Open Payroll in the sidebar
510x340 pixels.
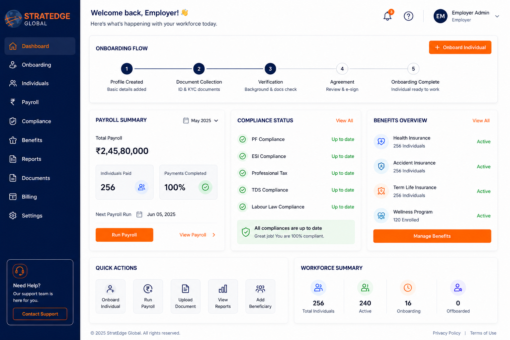(x=40, y=102)
